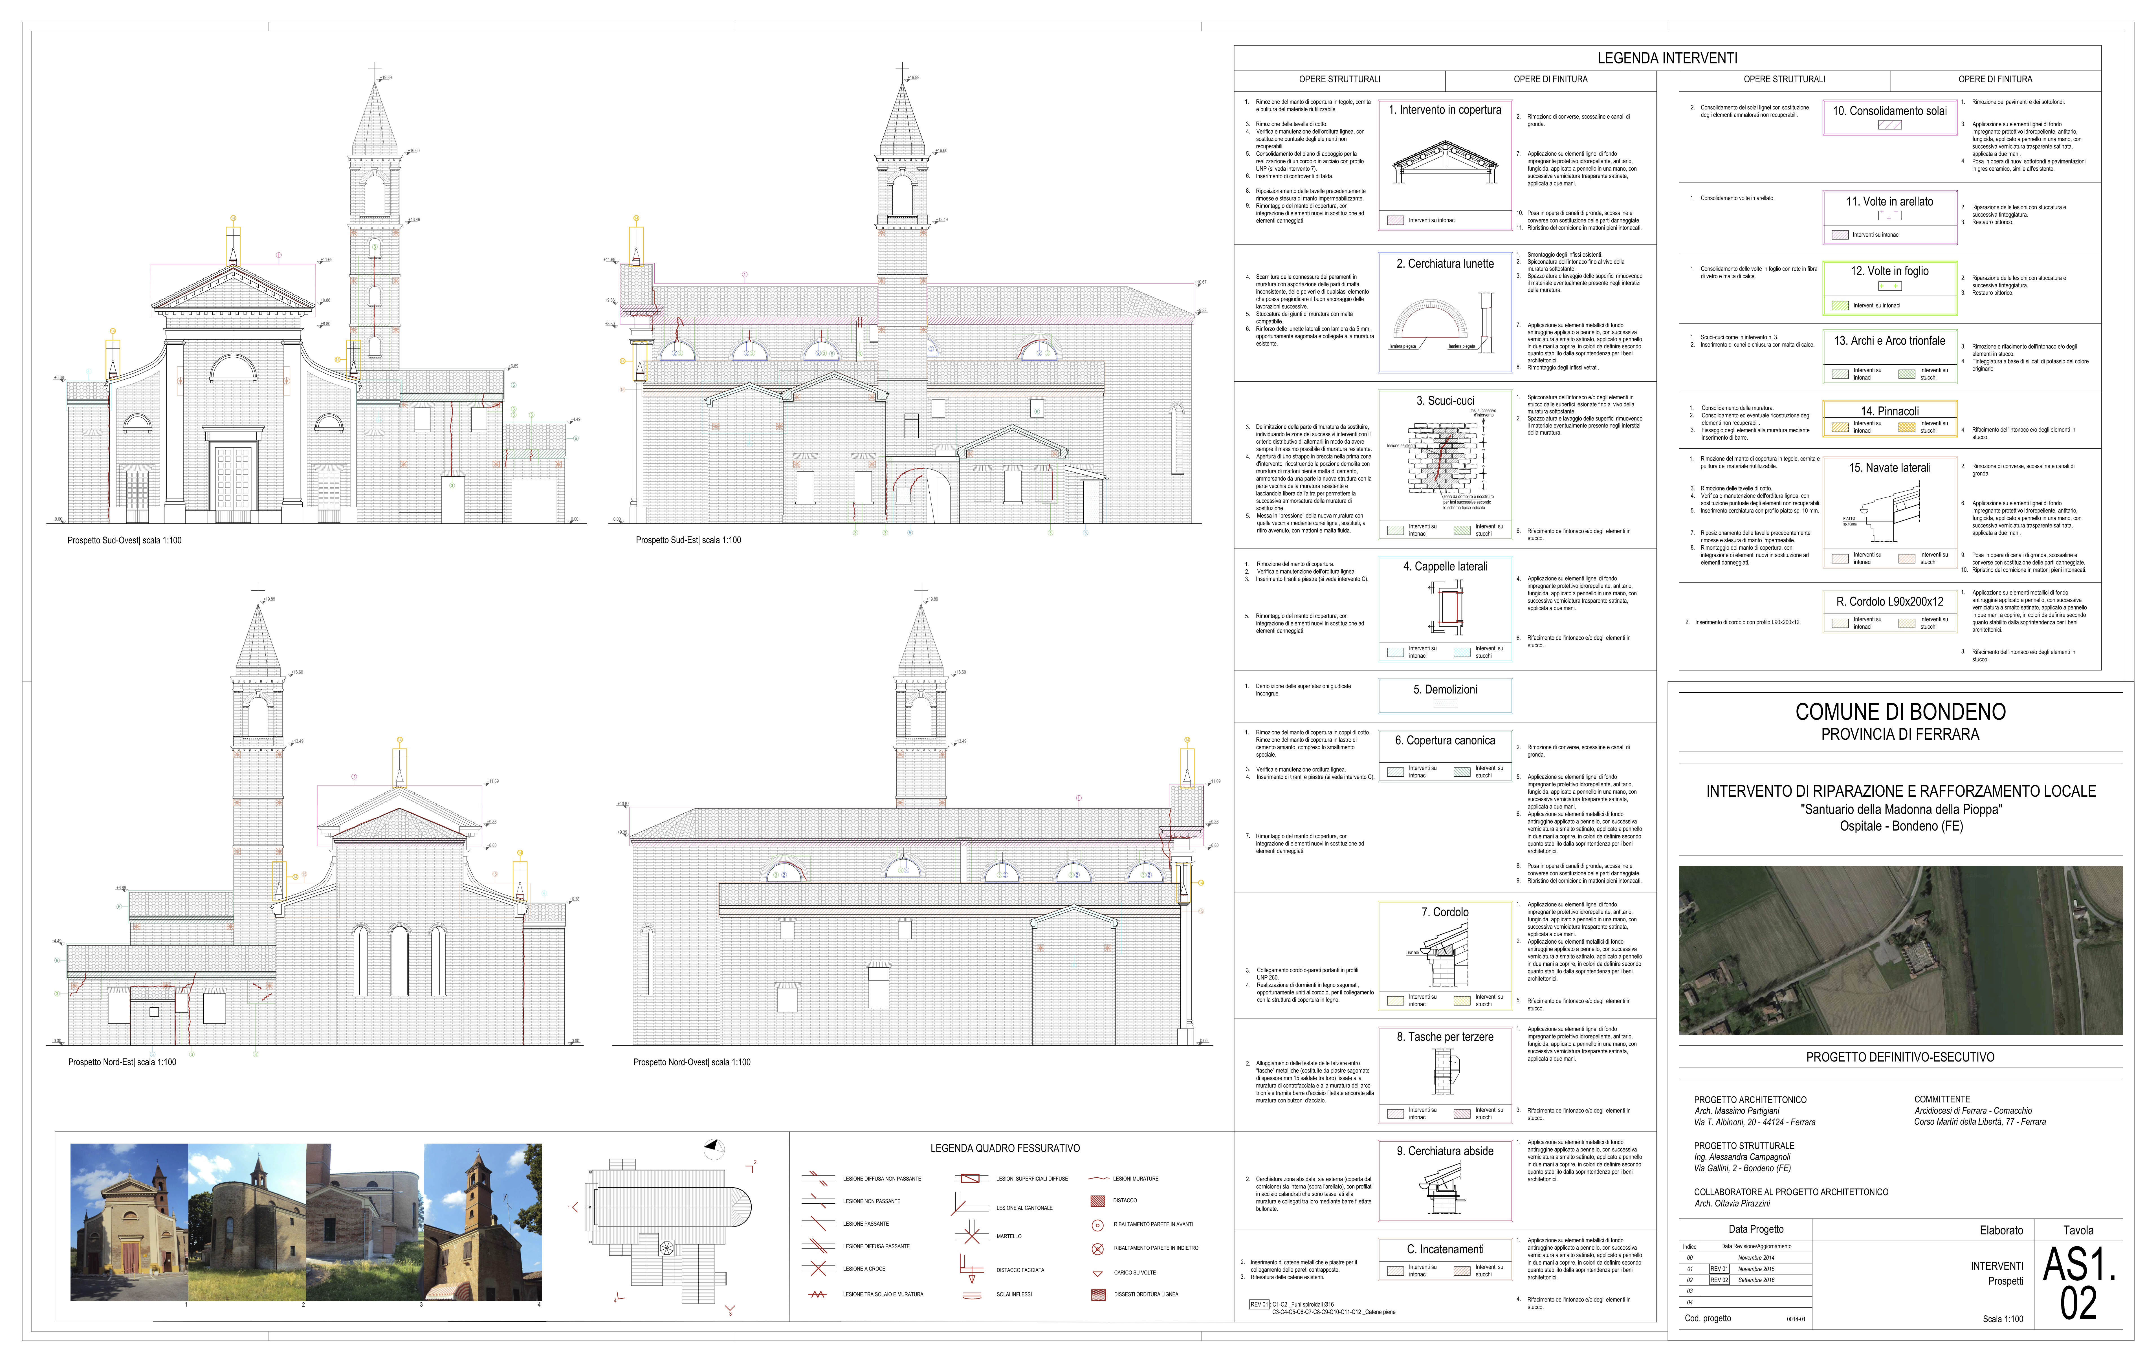Screen dimensions: 2156x1363
Task: Click the LEGENDA INTERVENTI heading
Action: click(1667, 58)
